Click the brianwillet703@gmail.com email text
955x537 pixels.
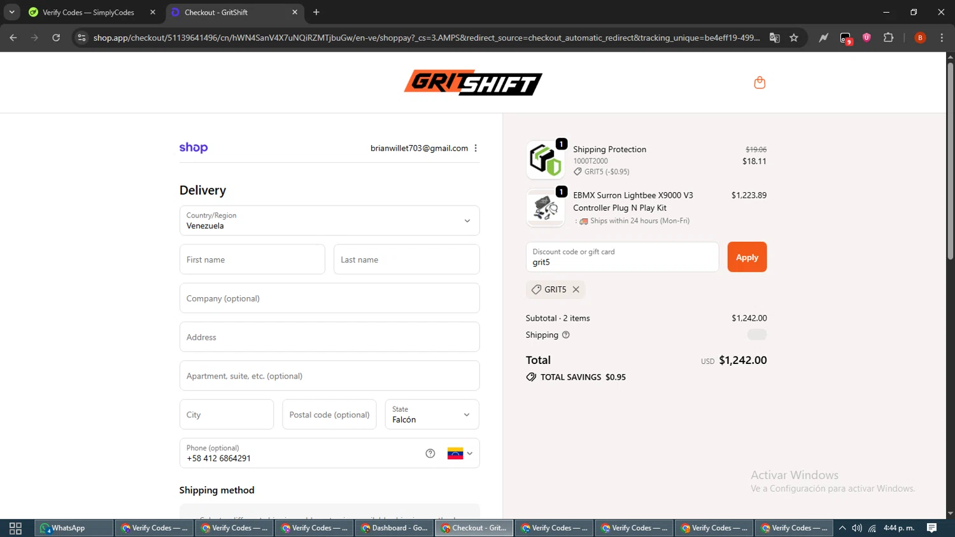pyautogui.click(x=419, y=148)
